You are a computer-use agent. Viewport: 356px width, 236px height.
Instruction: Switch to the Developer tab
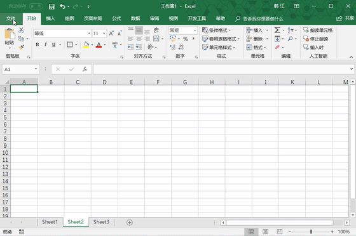click(196, 18)
